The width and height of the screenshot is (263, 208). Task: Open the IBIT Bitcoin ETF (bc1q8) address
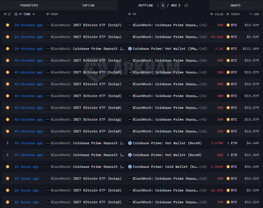click(x=97, y=72)
